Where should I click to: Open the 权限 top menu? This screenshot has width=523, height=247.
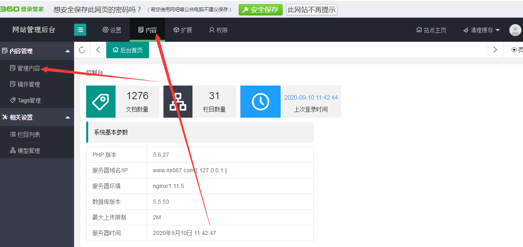coord(218,30)
